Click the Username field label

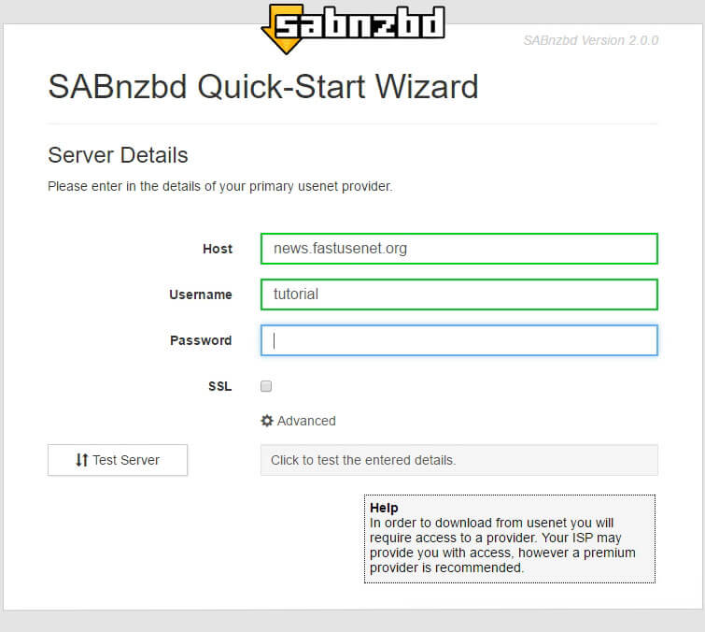click(x=200, y=294)
